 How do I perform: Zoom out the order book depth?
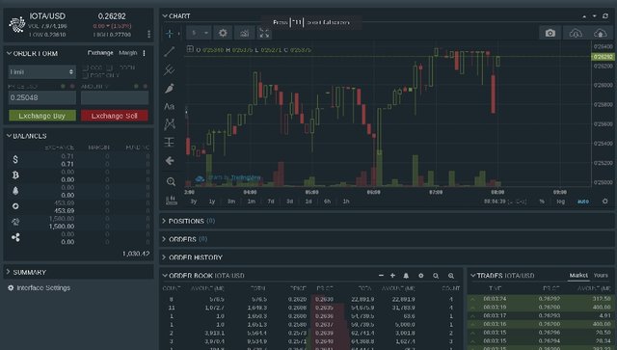tap(436, 276)
